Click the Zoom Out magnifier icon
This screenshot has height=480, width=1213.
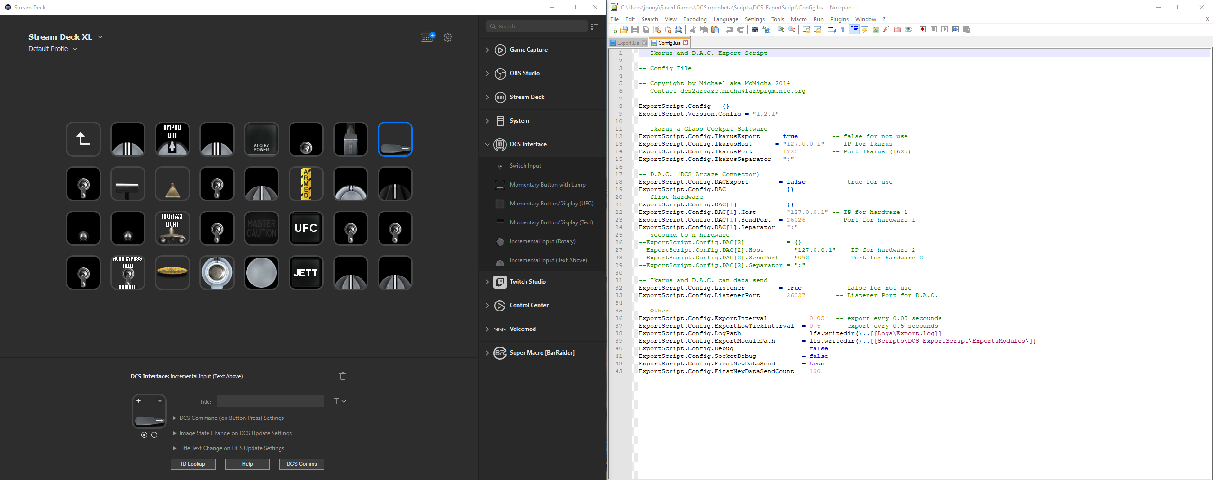[792, 29]
